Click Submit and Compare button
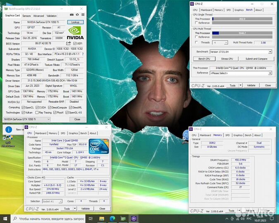This screenshot has height=223, width=279. pos(256,59)
